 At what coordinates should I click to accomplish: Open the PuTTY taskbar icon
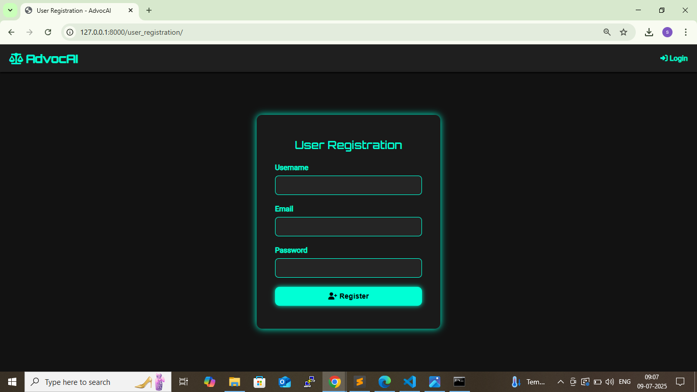pos(310,382)
